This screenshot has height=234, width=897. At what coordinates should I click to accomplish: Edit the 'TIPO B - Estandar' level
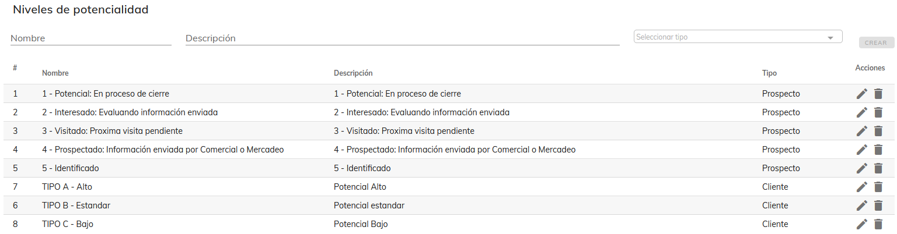point(862,205)
